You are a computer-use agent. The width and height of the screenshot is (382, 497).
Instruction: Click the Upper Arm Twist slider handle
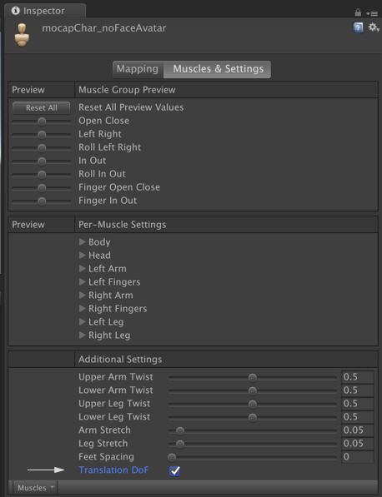point(253,378)
